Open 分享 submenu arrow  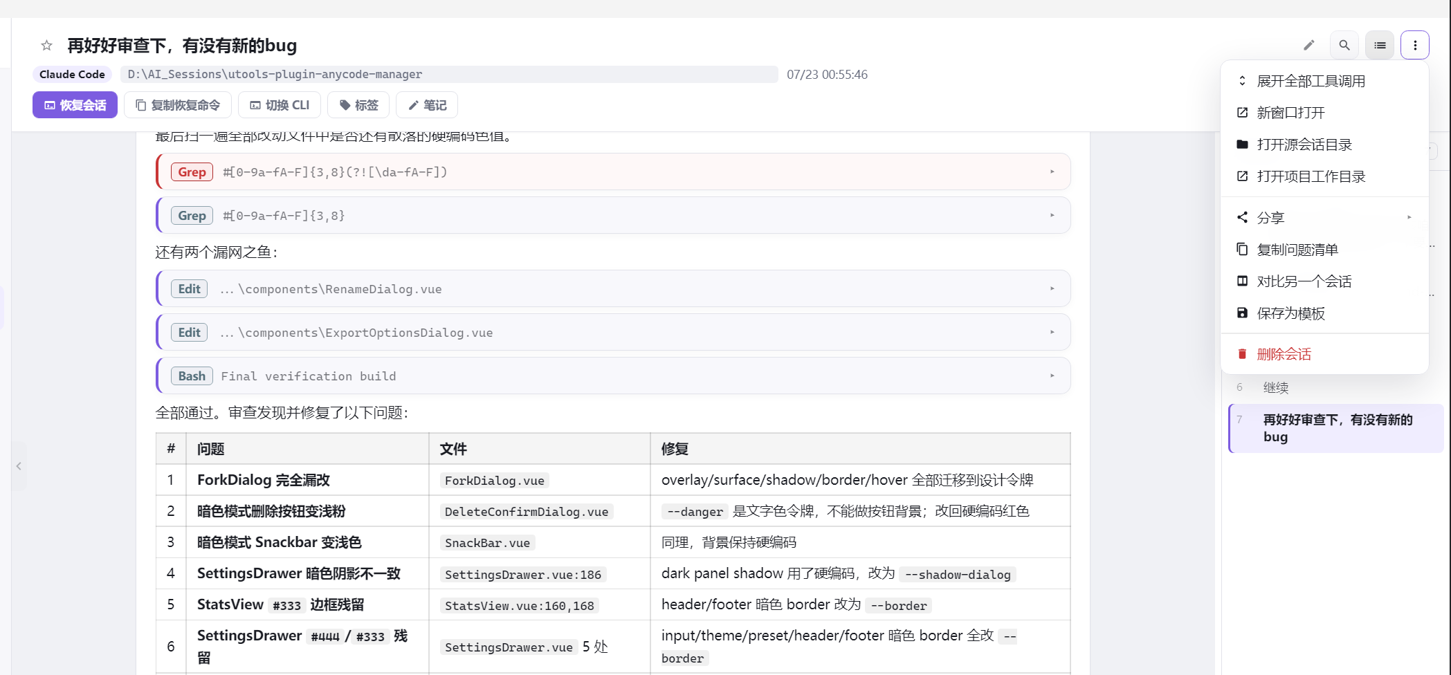tap(1409, 217)
